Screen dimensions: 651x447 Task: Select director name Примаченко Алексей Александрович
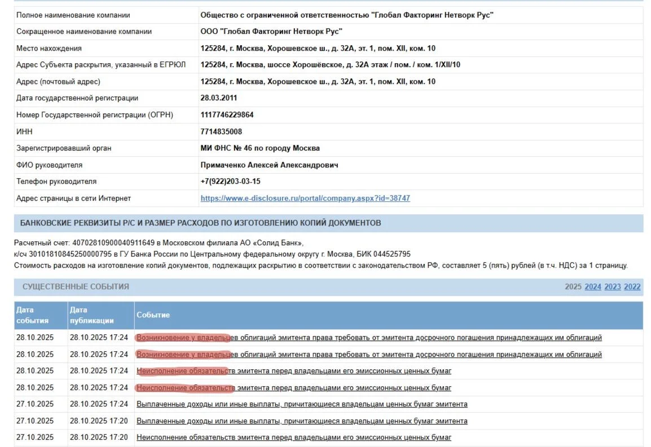point(270,165)
